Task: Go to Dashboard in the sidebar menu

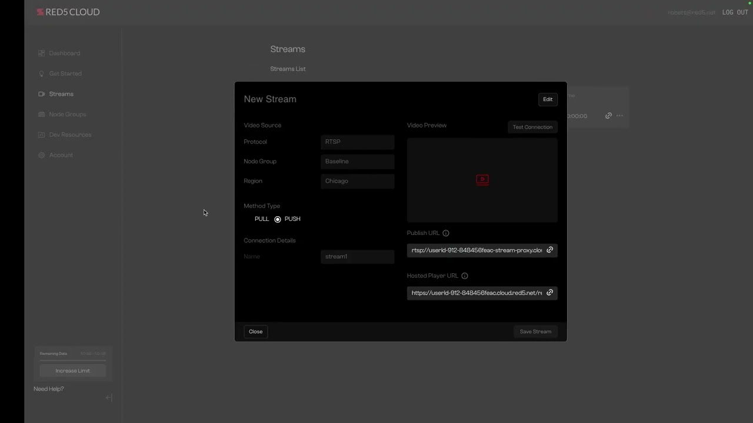Action: (x=65, y=53)
